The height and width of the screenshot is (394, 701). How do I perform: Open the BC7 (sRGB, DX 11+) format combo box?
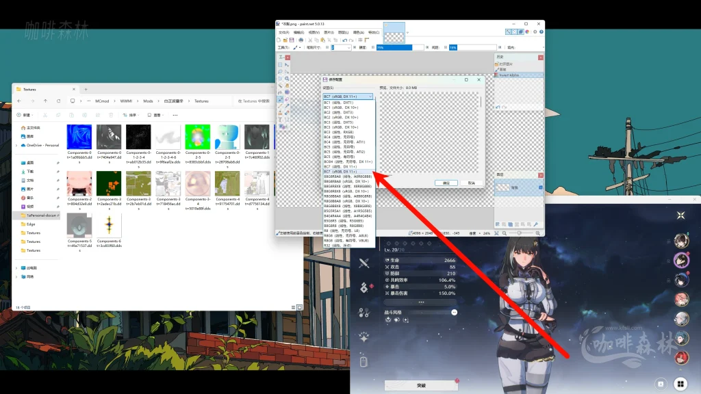(x=348, y=96)
